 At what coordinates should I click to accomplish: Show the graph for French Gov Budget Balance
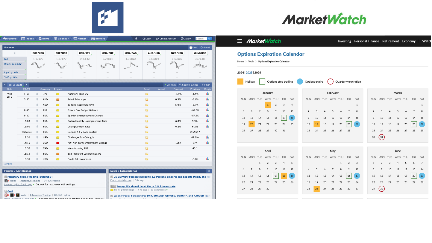pyautogui.click(x=207, y=110)
